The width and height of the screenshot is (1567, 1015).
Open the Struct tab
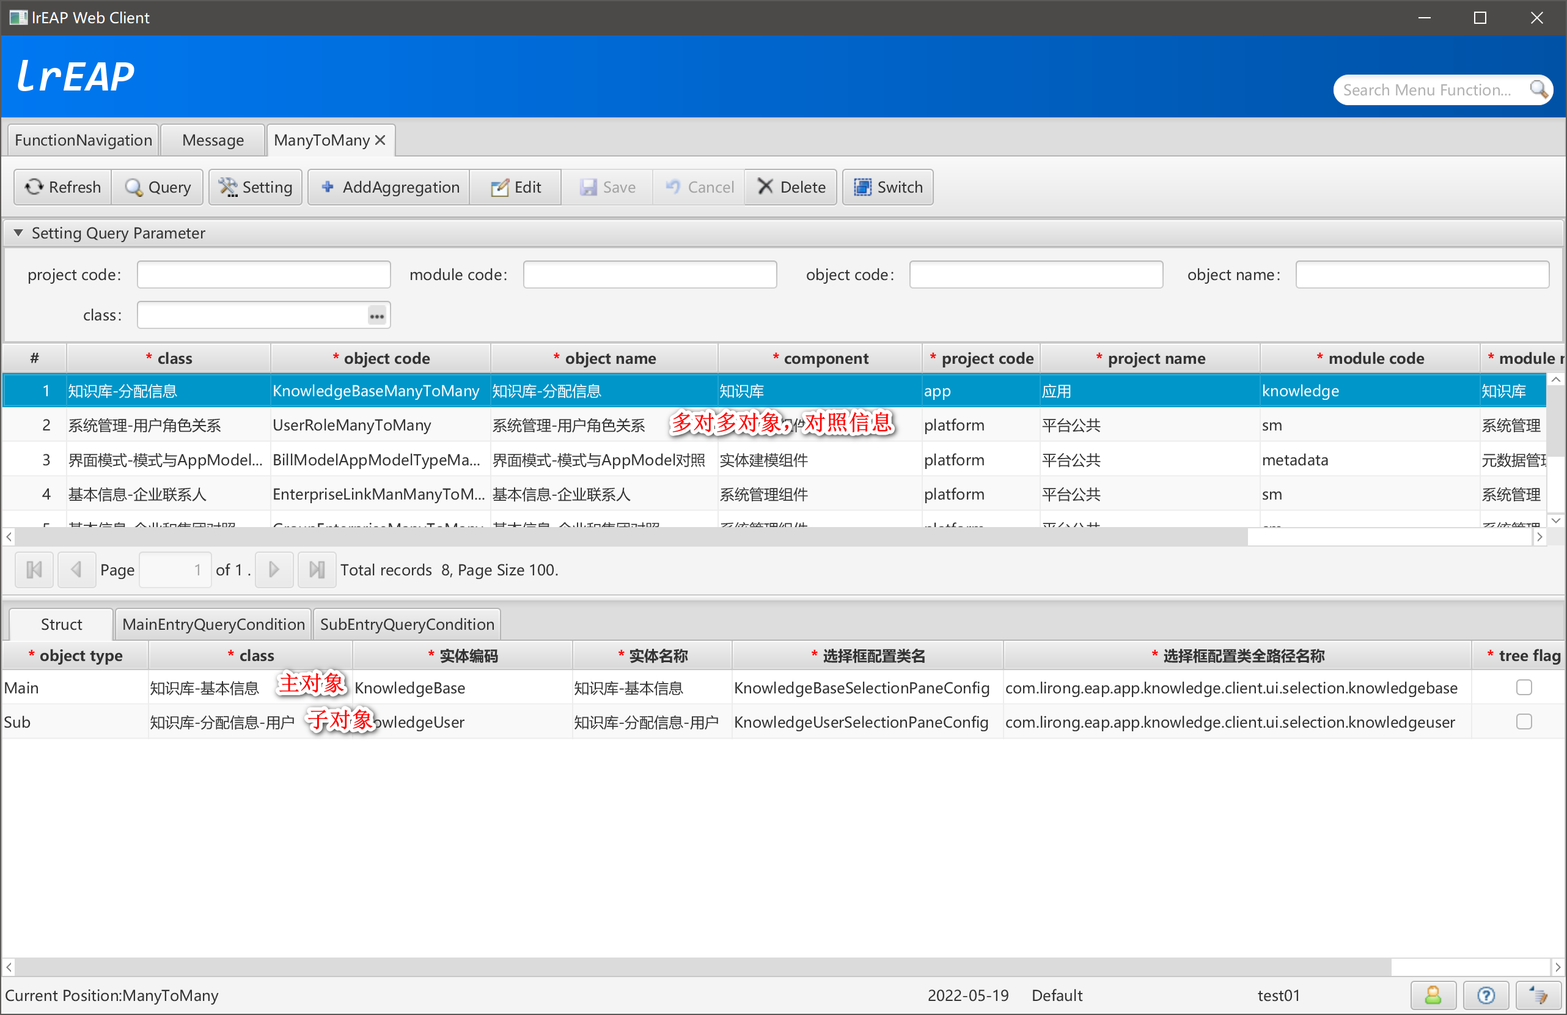[x=61, y=624]
